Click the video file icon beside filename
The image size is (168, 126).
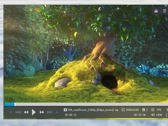pyautogui.click(x=65, y=110)
